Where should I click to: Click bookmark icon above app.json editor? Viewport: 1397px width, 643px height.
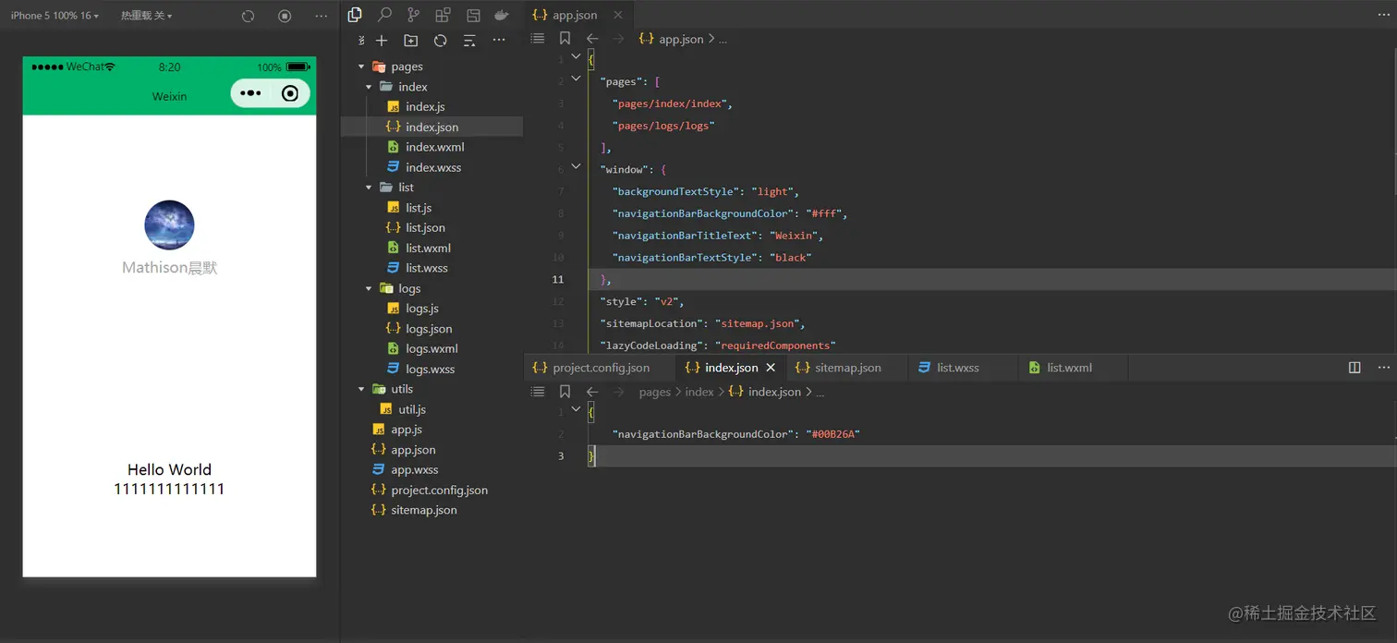tap(565, 39)
